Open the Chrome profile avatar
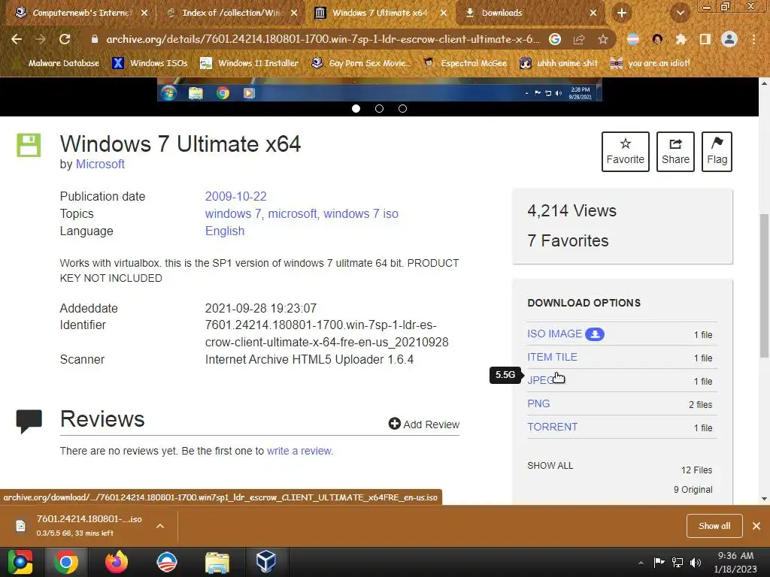The width and height of the screenshot is (770, 577). point(729,39)
